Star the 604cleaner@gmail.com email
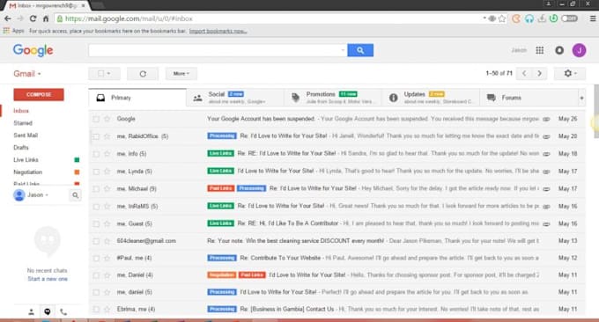The height and width of the screenshot is (322, 599). pos(107,241)
